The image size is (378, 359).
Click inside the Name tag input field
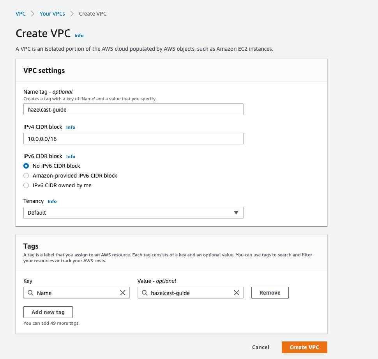click(x=133, y=109)
